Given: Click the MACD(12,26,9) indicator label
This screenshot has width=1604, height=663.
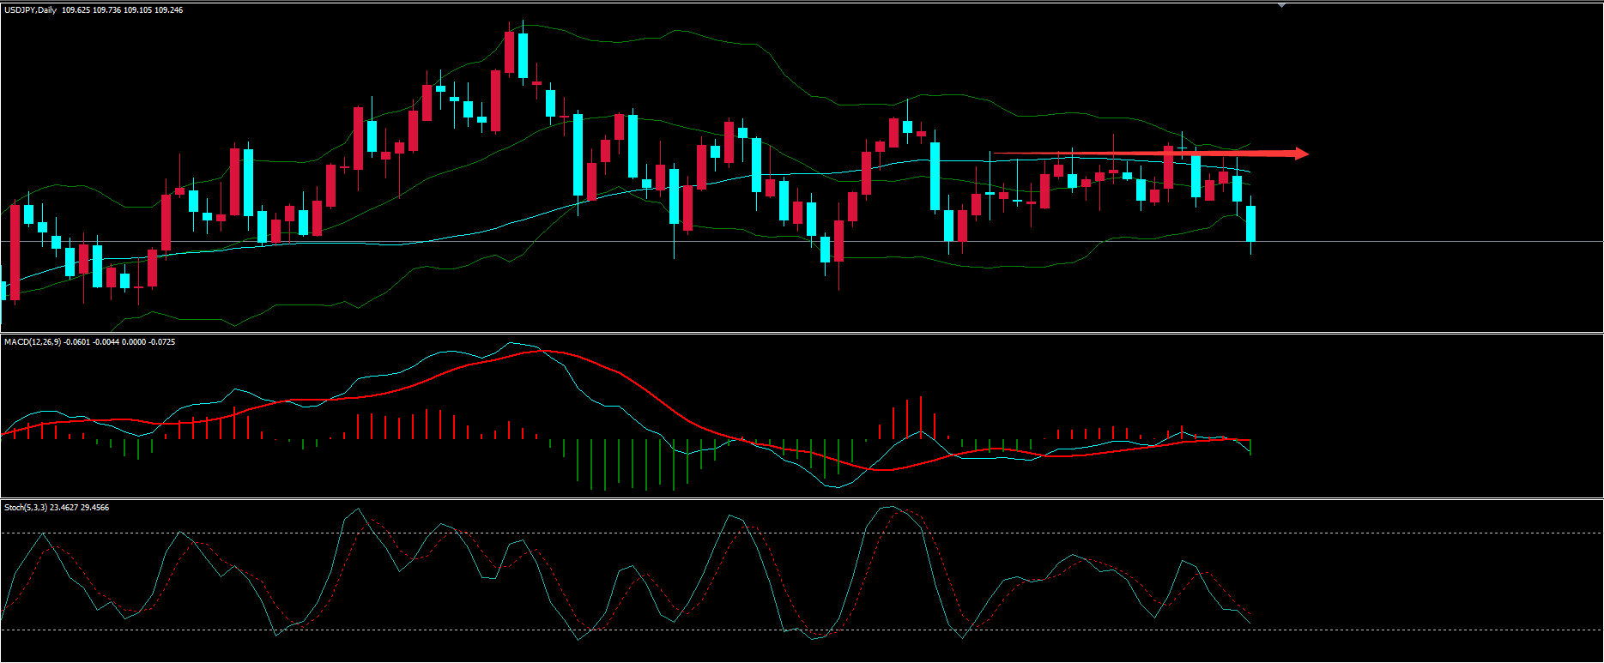Looking at the screenshot, I should click(33, 342).
